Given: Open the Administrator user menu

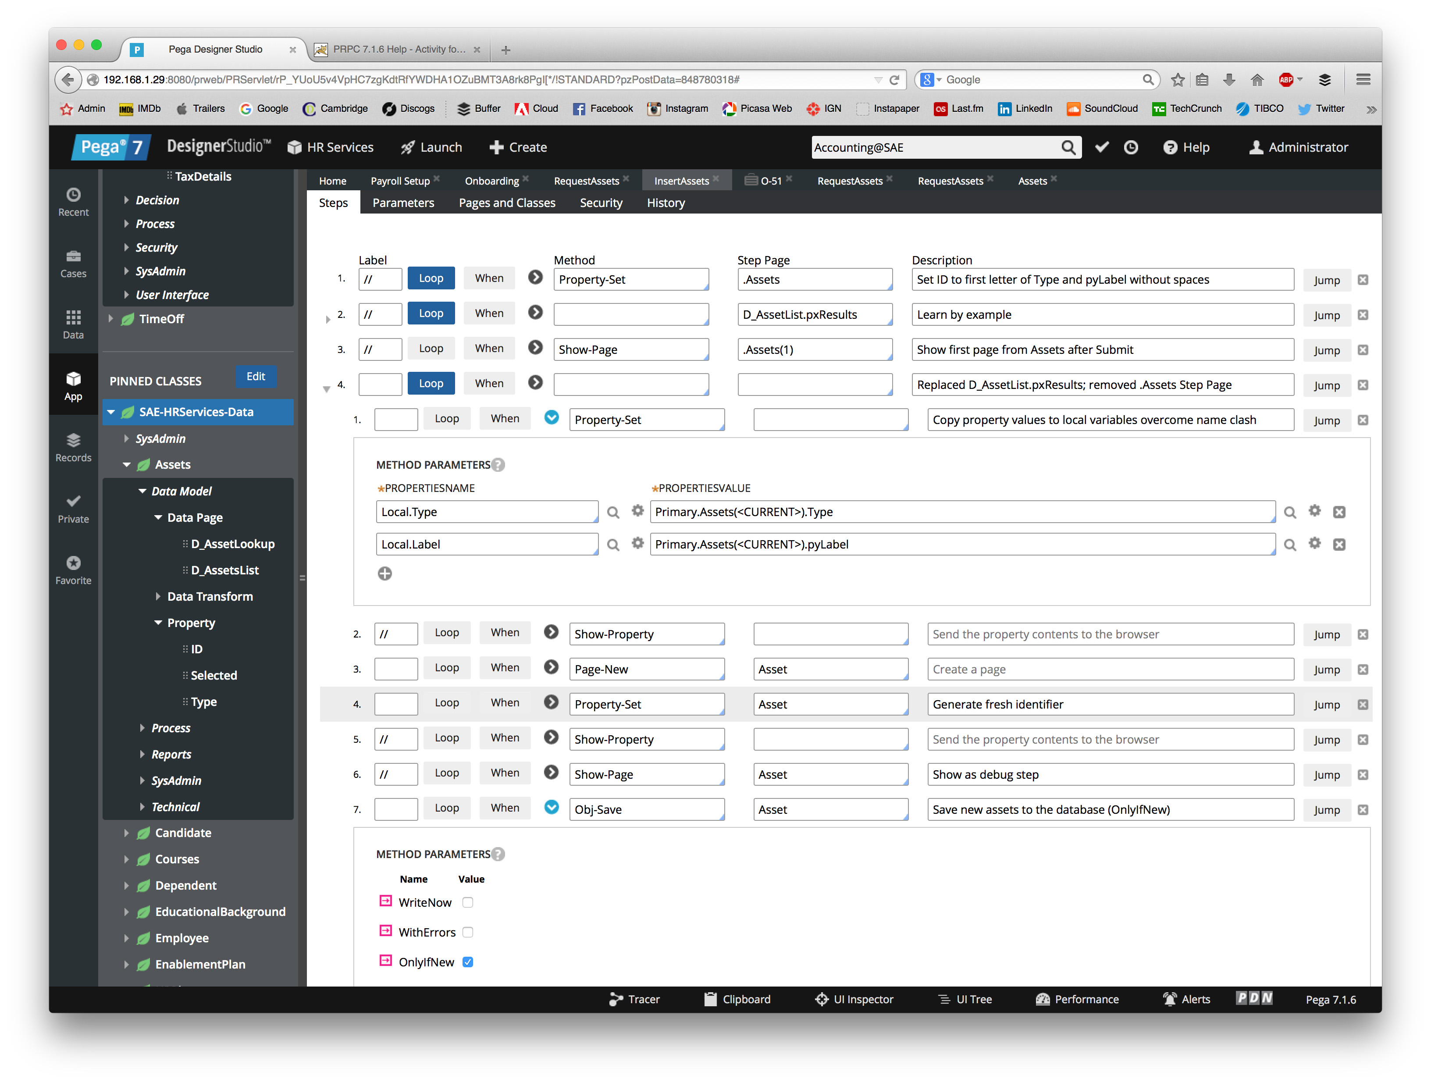Looking at the screenshot, I should (x=1298, y=147).
